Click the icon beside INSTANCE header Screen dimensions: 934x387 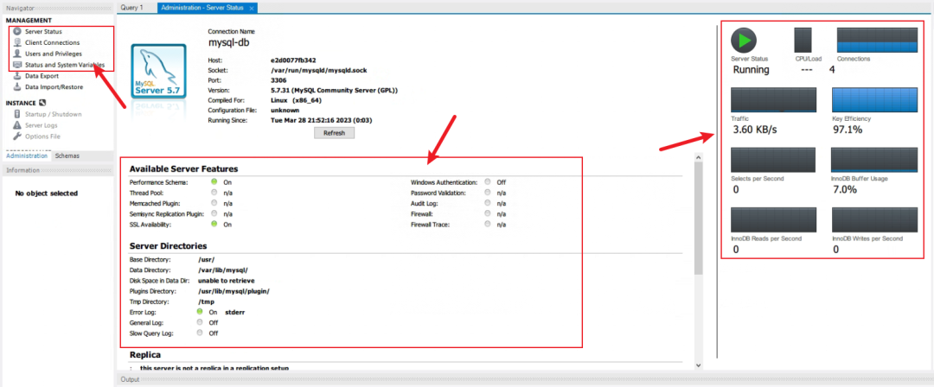point(42,103)
